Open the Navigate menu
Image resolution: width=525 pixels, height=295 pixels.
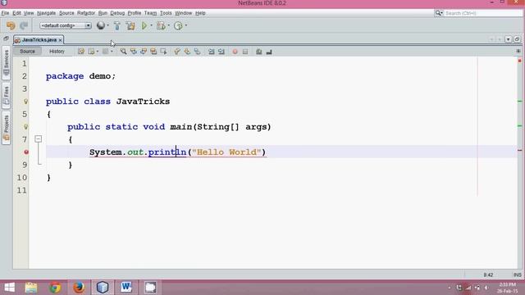click(x=47, y=13)
